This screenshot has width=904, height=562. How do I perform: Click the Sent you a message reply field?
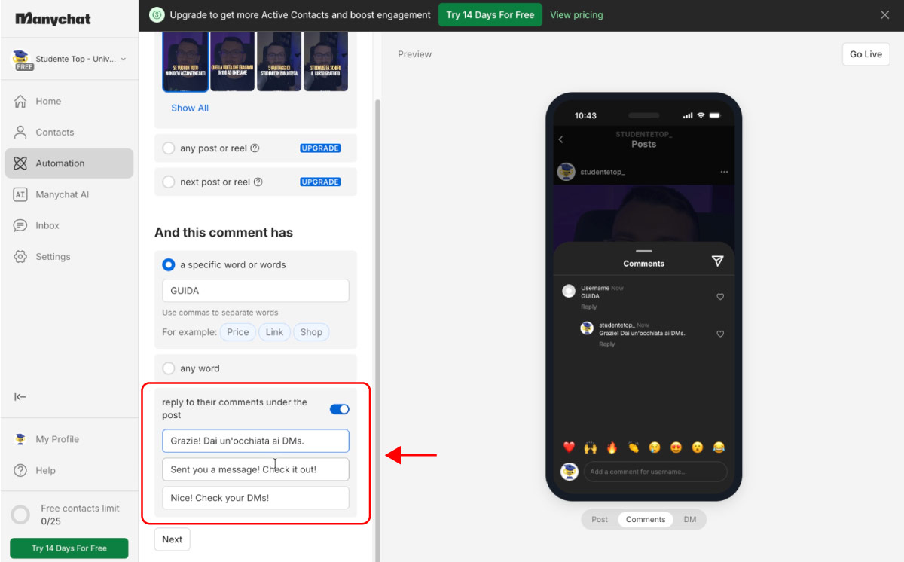[255, 469]
